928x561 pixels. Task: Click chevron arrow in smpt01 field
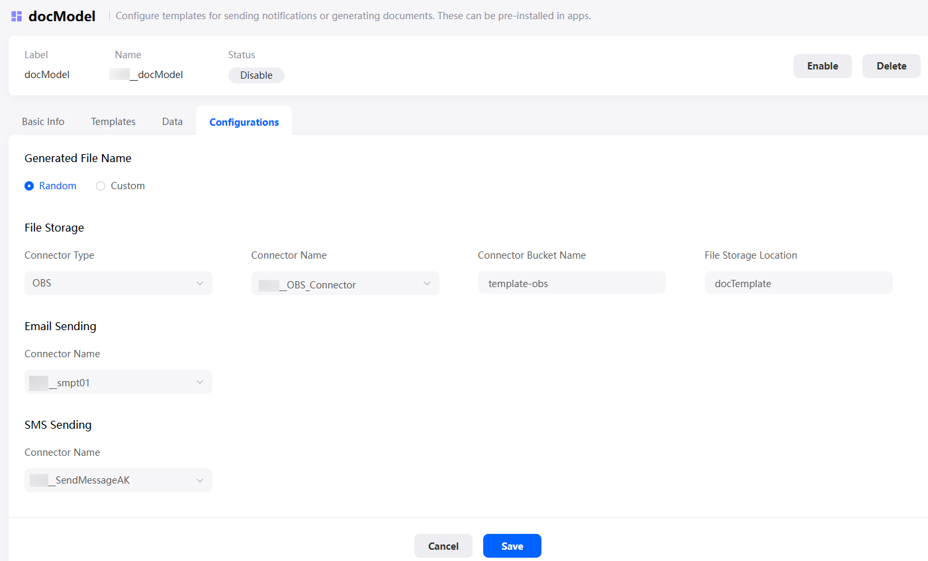tap(200, 382)
